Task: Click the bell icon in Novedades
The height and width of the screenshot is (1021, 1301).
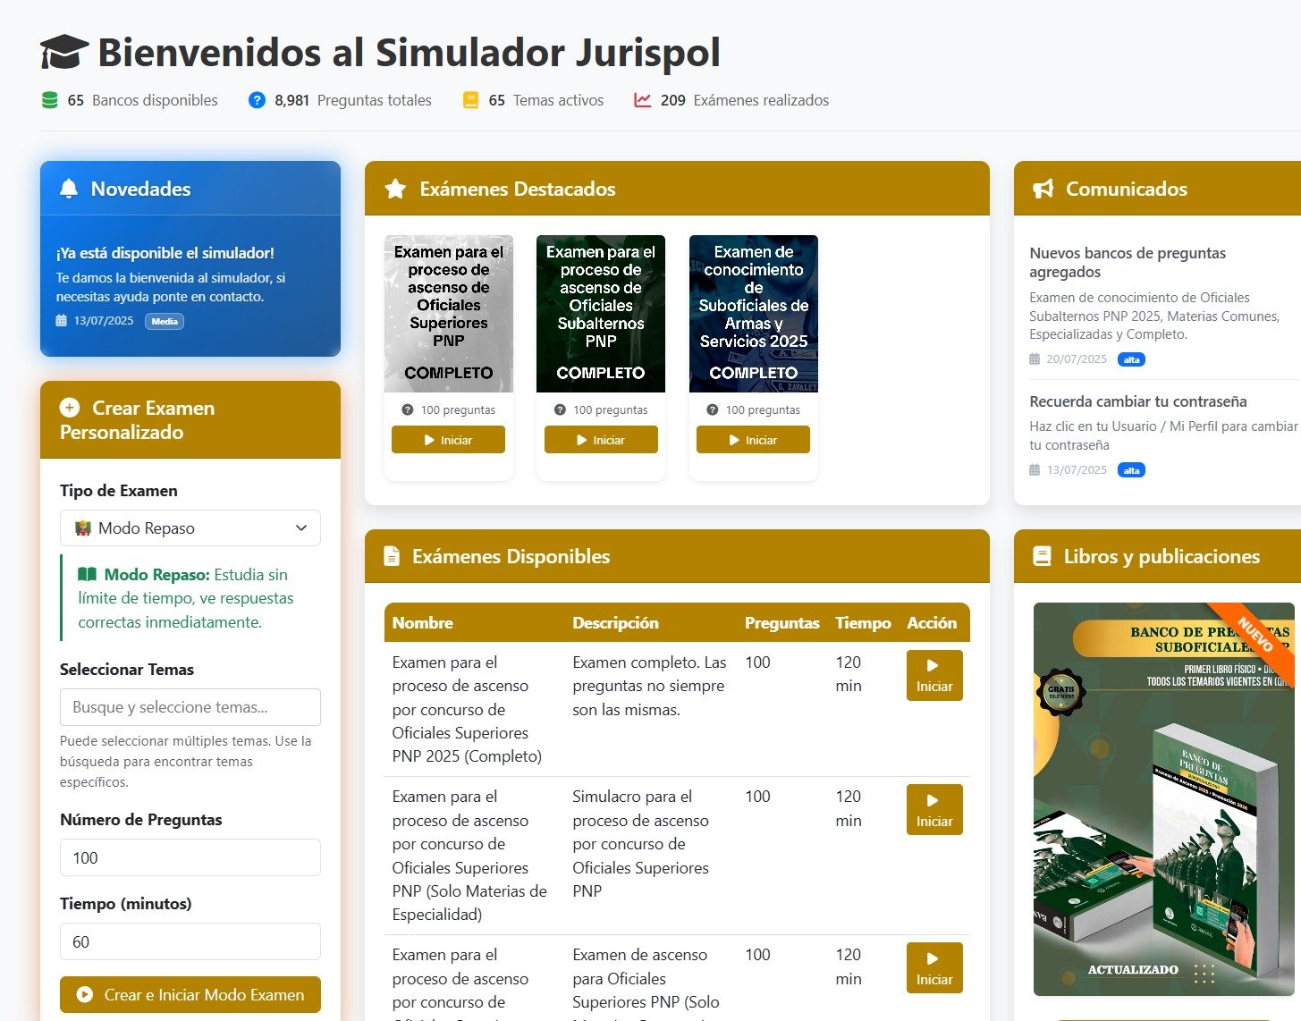Action: (x=69, y=189)
